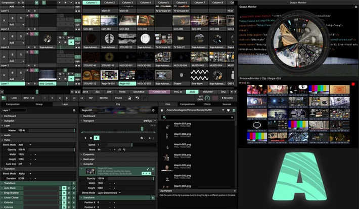Screen dimensions: 359x209
Task: Toggle Bypass on Layer 4
Action: pyautogui.click(x=12, y=18)
